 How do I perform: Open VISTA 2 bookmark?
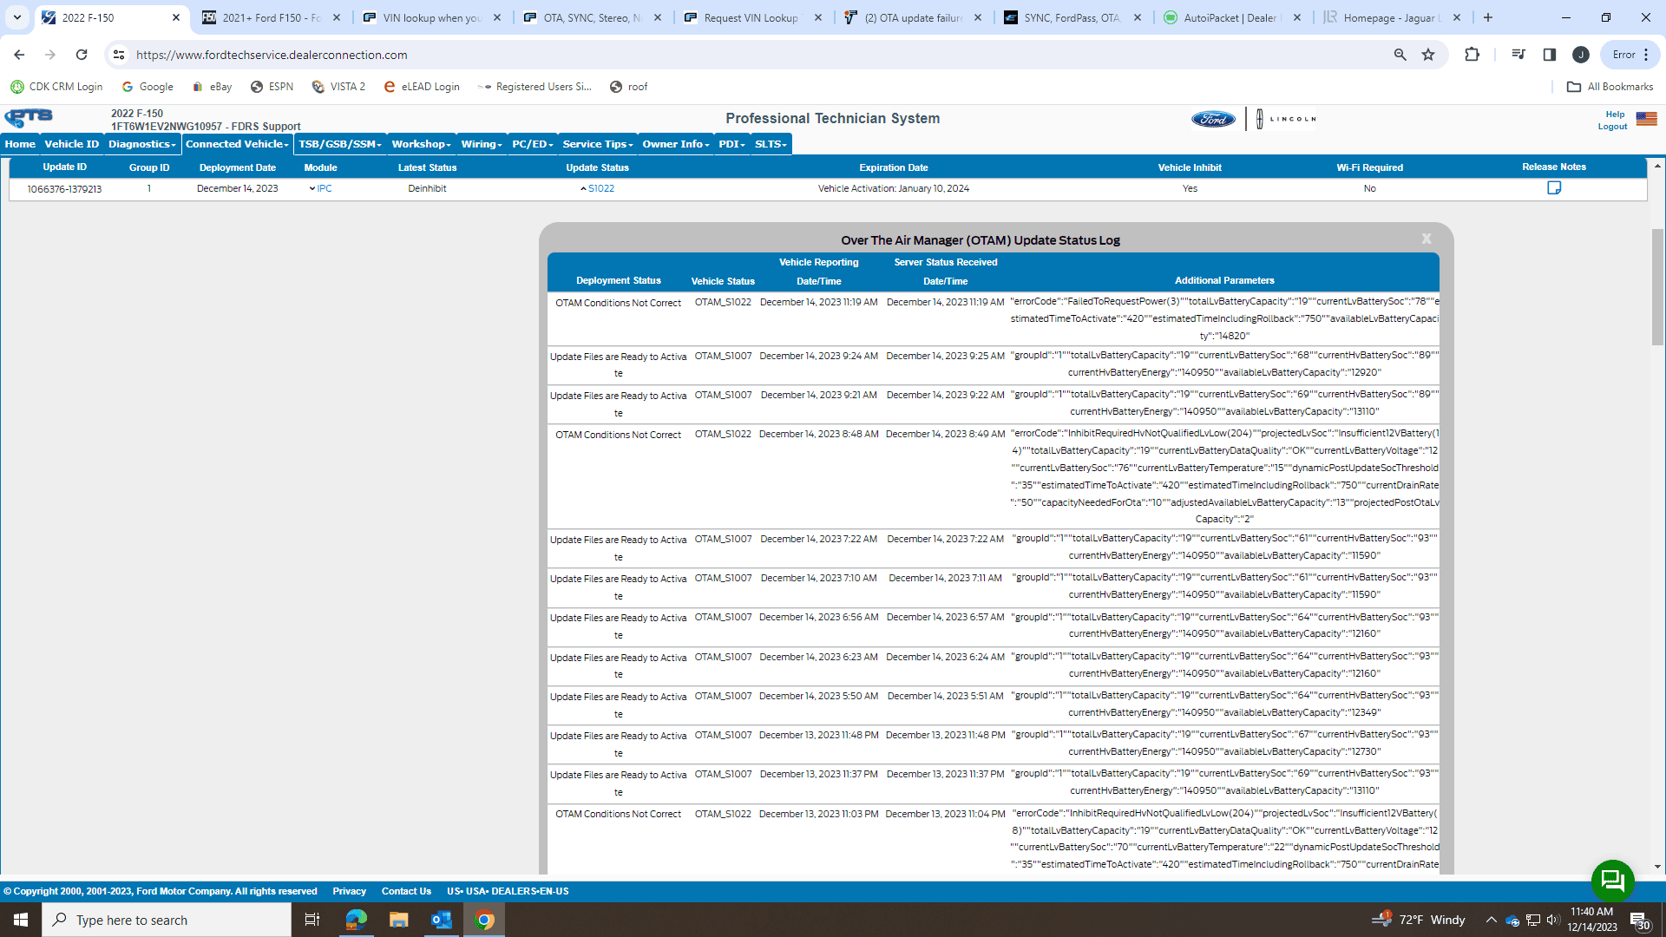tap(339, 87)
